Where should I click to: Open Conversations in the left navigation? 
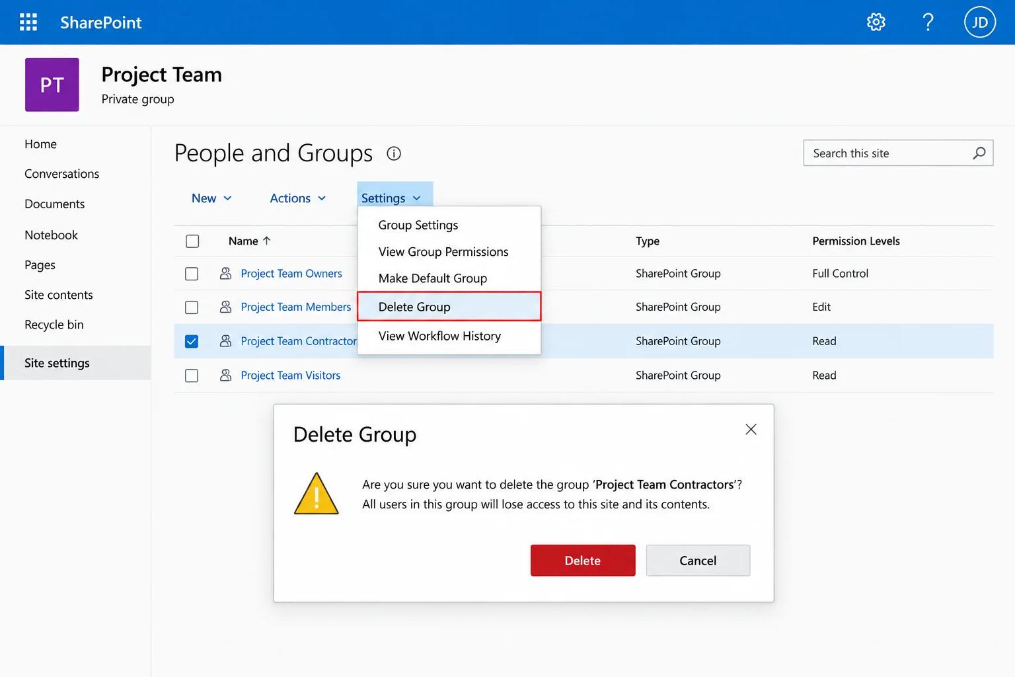click(x=62, y=174)
